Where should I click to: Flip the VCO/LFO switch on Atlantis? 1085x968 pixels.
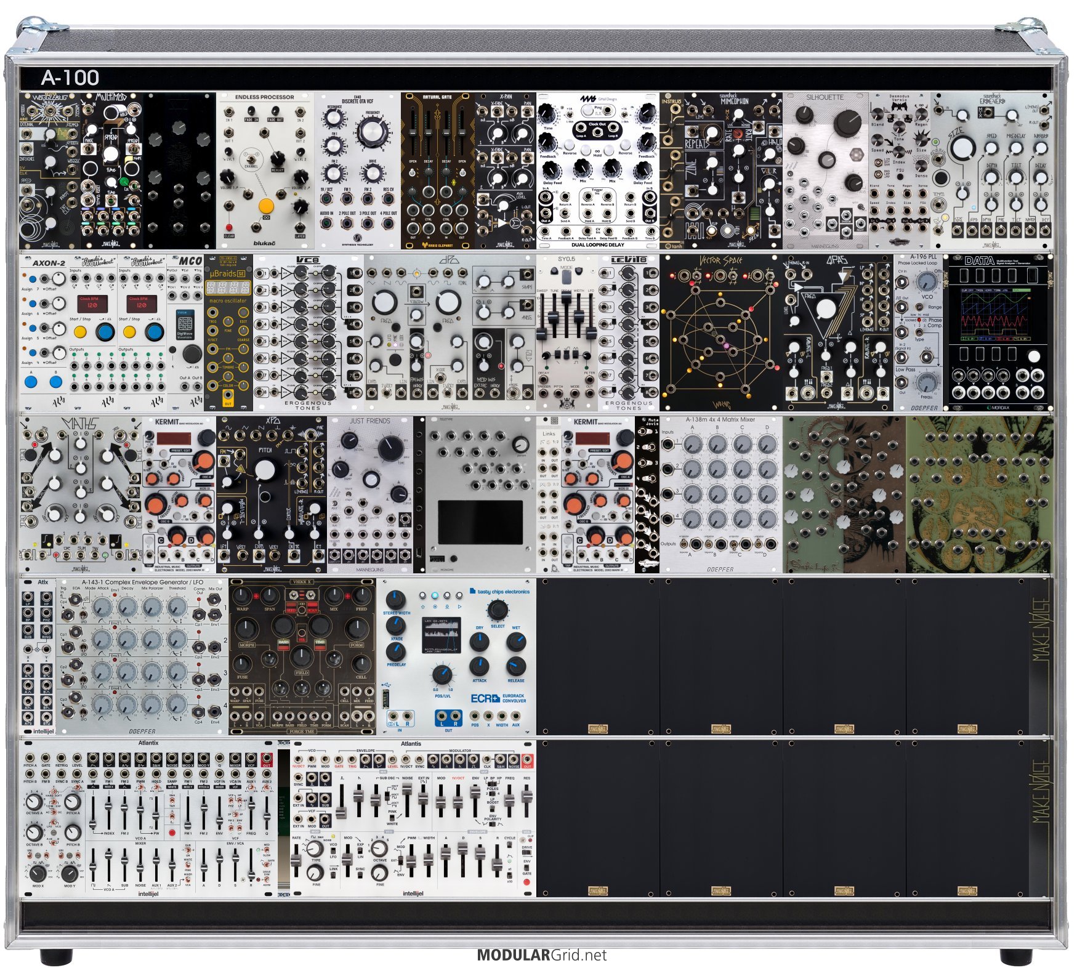pyautogui.click(x=333, y=850)
